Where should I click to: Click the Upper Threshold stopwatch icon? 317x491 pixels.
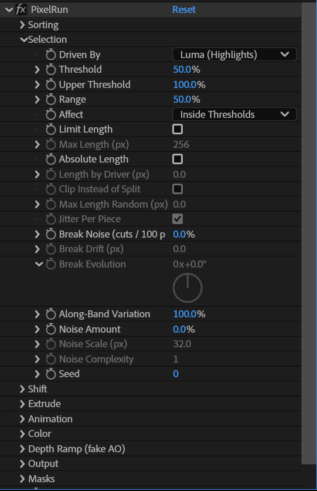tap(51, 84)
